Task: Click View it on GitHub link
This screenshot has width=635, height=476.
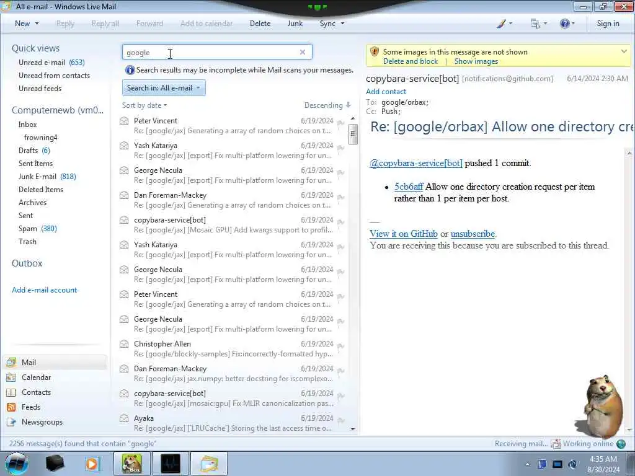Action: (x=403, y=234)
